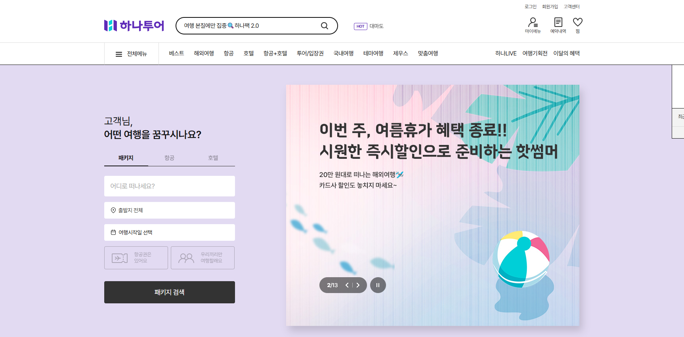
Task: Open the 출발지 전체 dropdown
Action: tap(170, 210)
